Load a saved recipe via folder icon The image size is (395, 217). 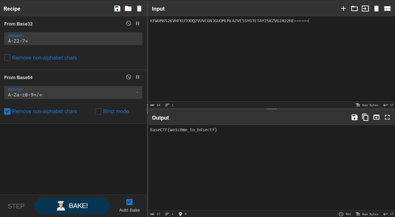(x=128, y=9)
